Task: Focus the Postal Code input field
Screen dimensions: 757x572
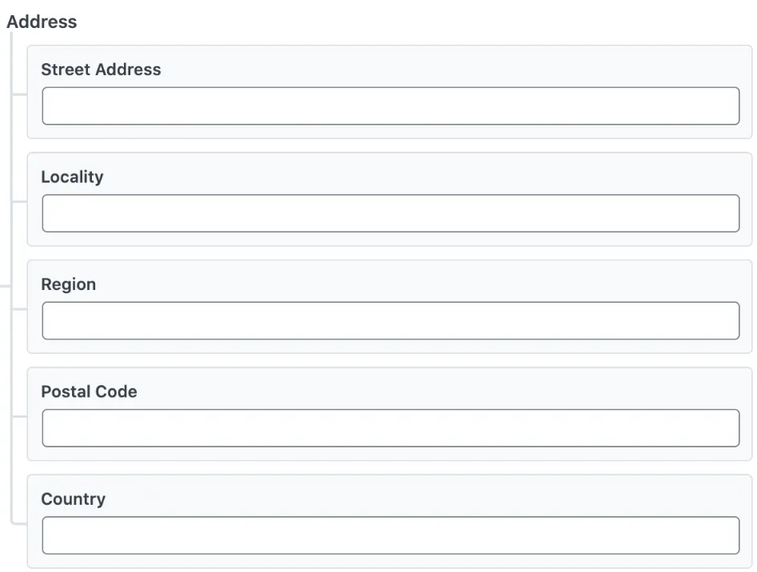Action: [391, 427]
